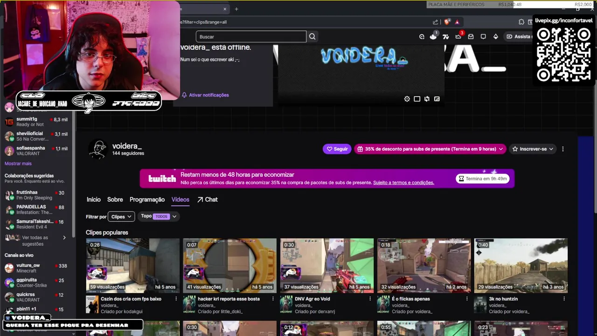Open the 7TV extension icon in Twitch header

(445, 36)
